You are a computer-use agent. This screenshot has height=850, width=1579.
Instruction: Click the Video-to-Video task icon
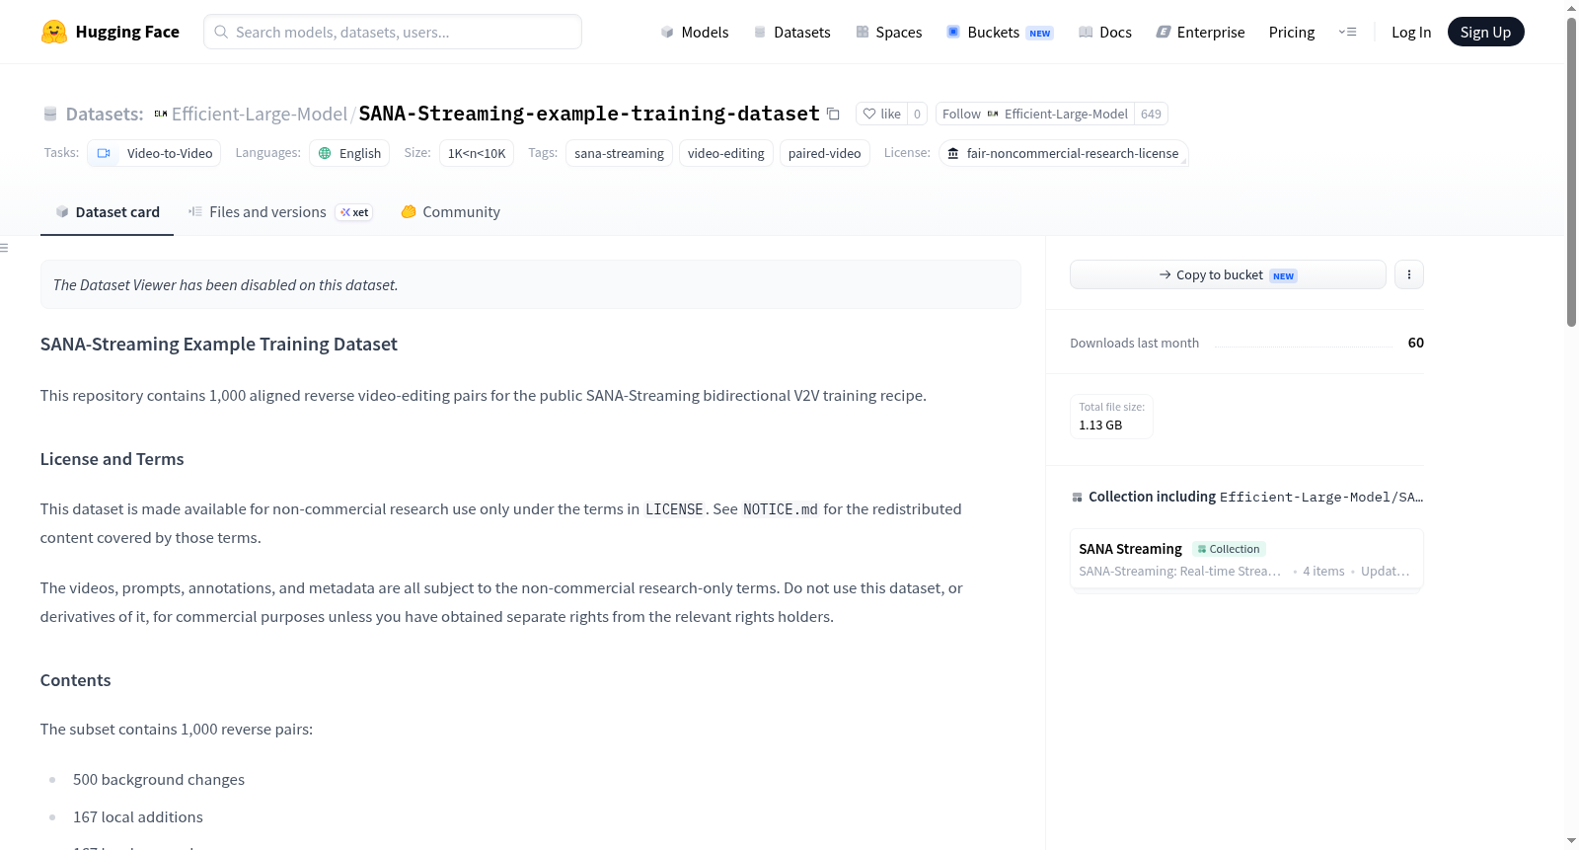pos(104,153)
